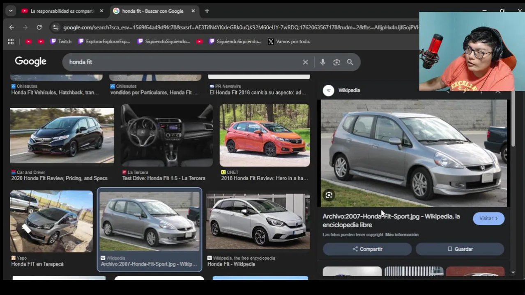Open Test Drive: Honda Fit 1.5 link
This screenshot has width=525, height=295.
point(163,178)
